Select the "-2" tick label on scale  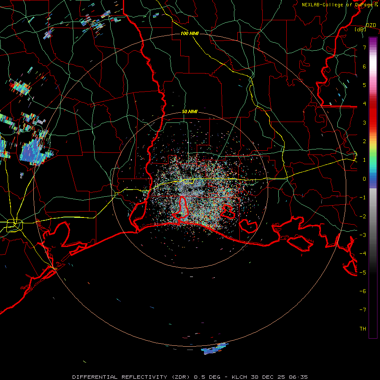[363, 217]
